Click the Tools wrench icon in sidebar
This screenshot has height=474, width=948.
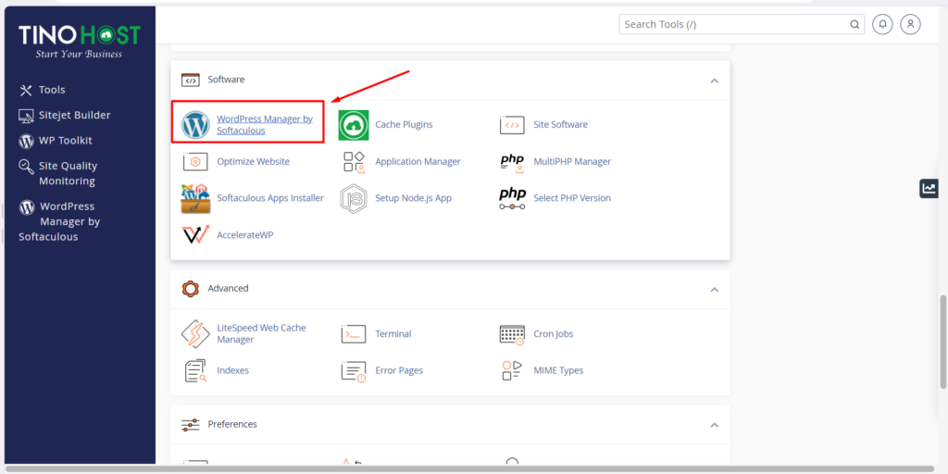25,90
